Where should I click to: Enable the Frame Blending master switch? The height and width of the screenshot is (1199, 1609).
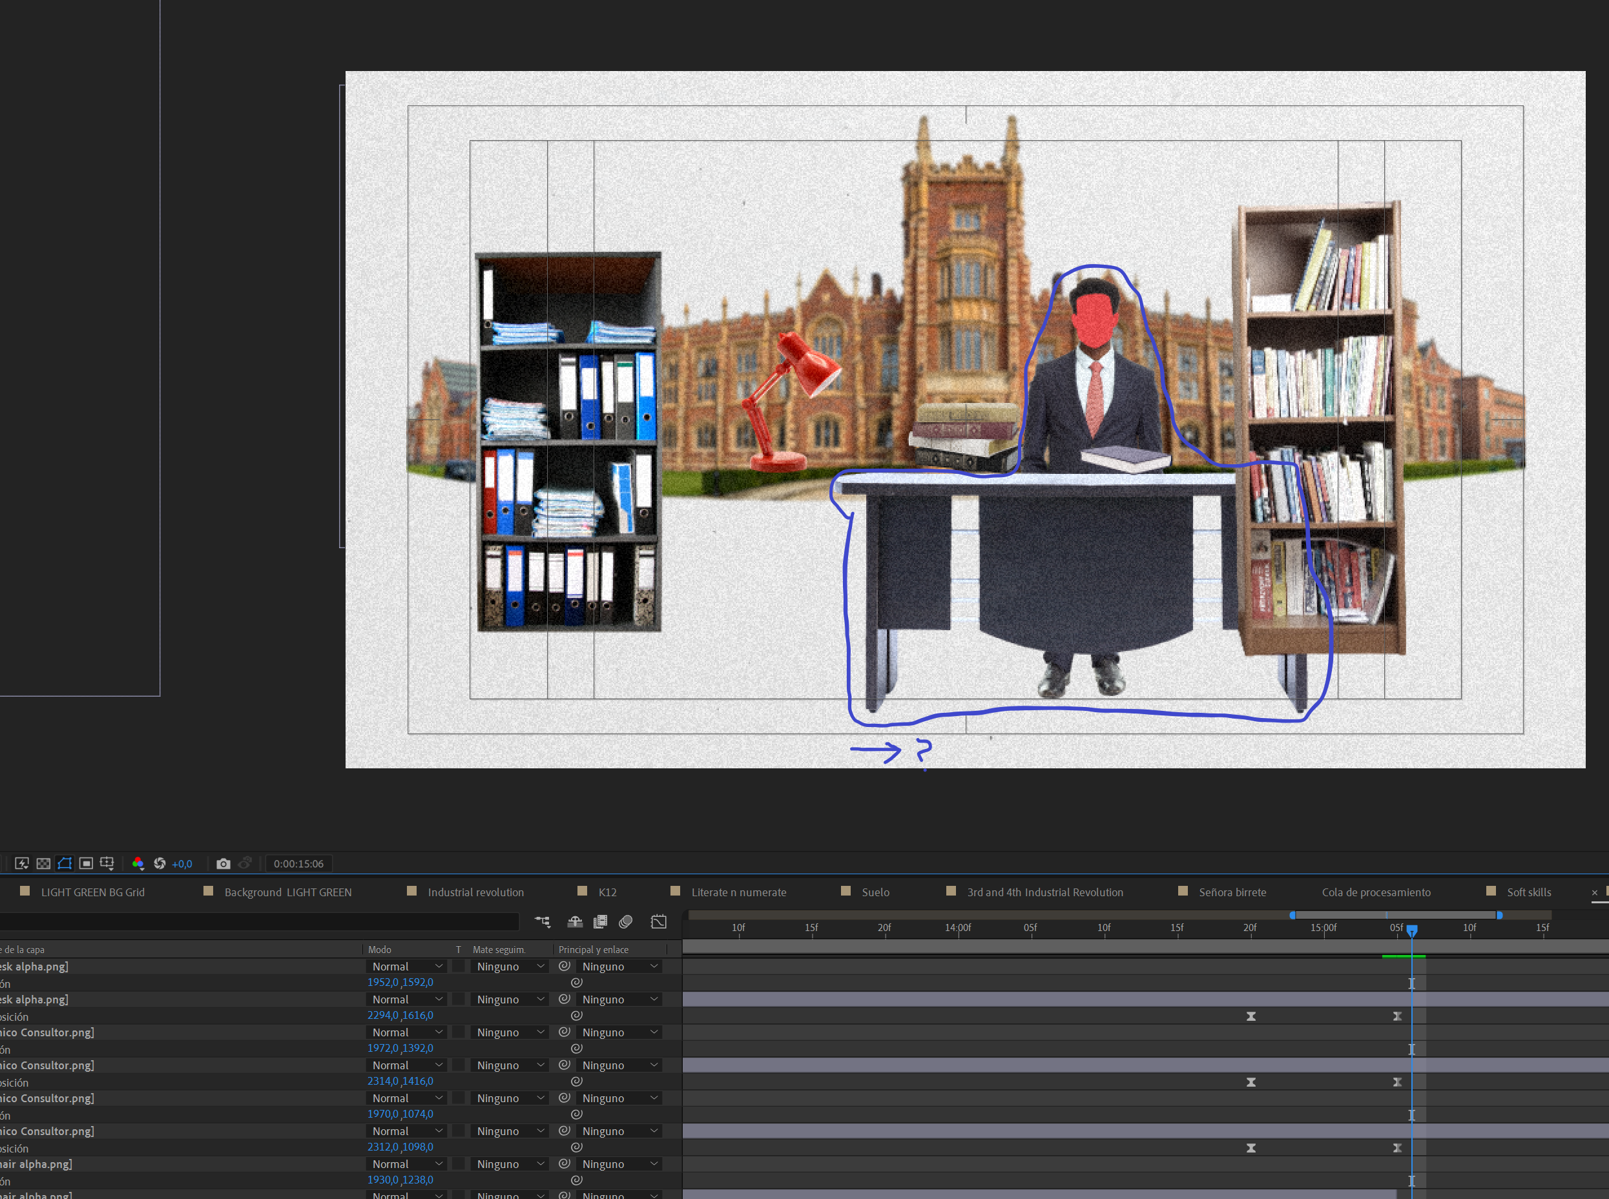(601, 922)
